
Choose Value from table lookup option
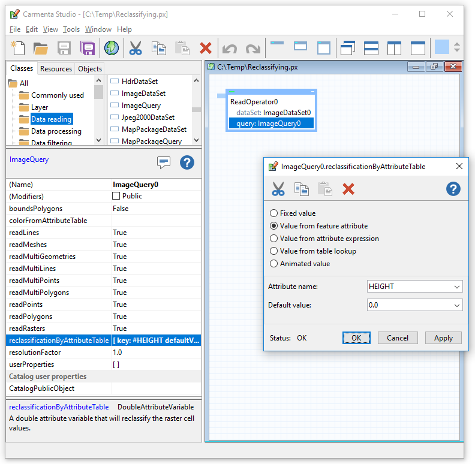[x=274, y=251]
